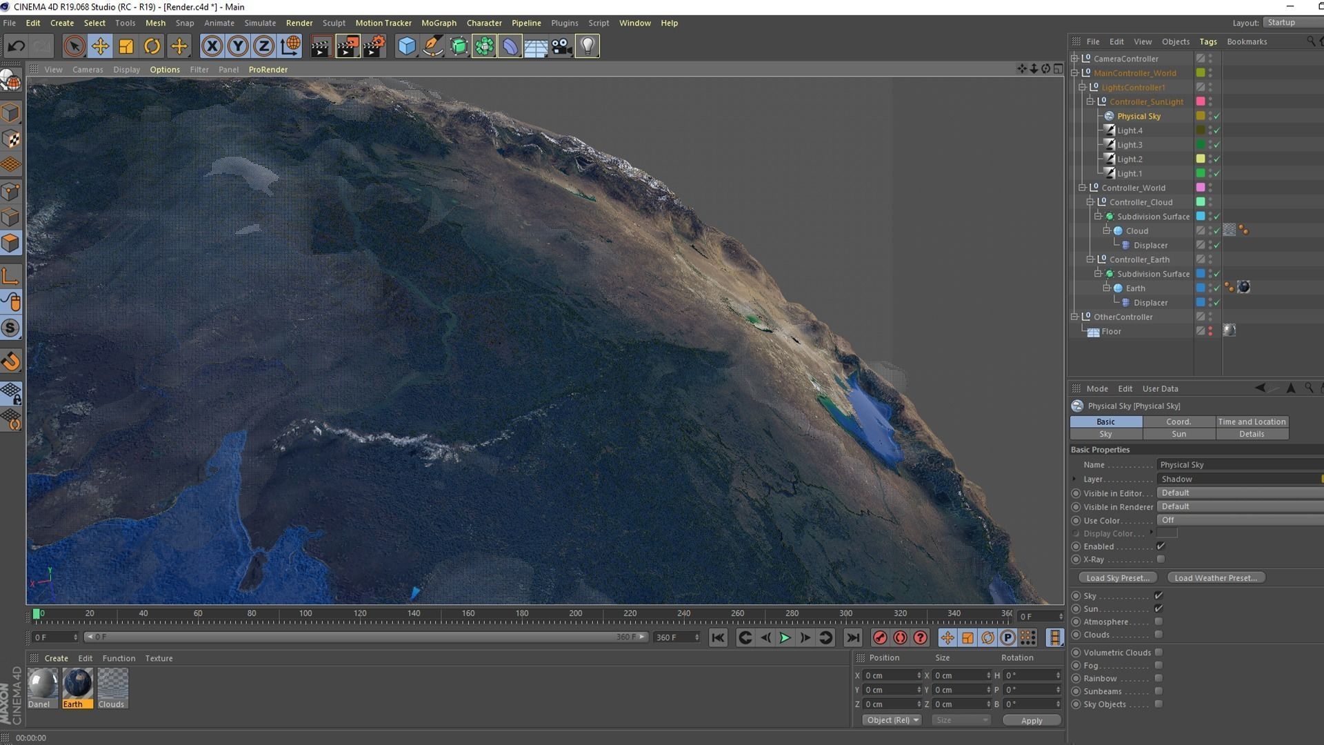
Task: Click the Record Active Objects button
Action: point(879,638)
